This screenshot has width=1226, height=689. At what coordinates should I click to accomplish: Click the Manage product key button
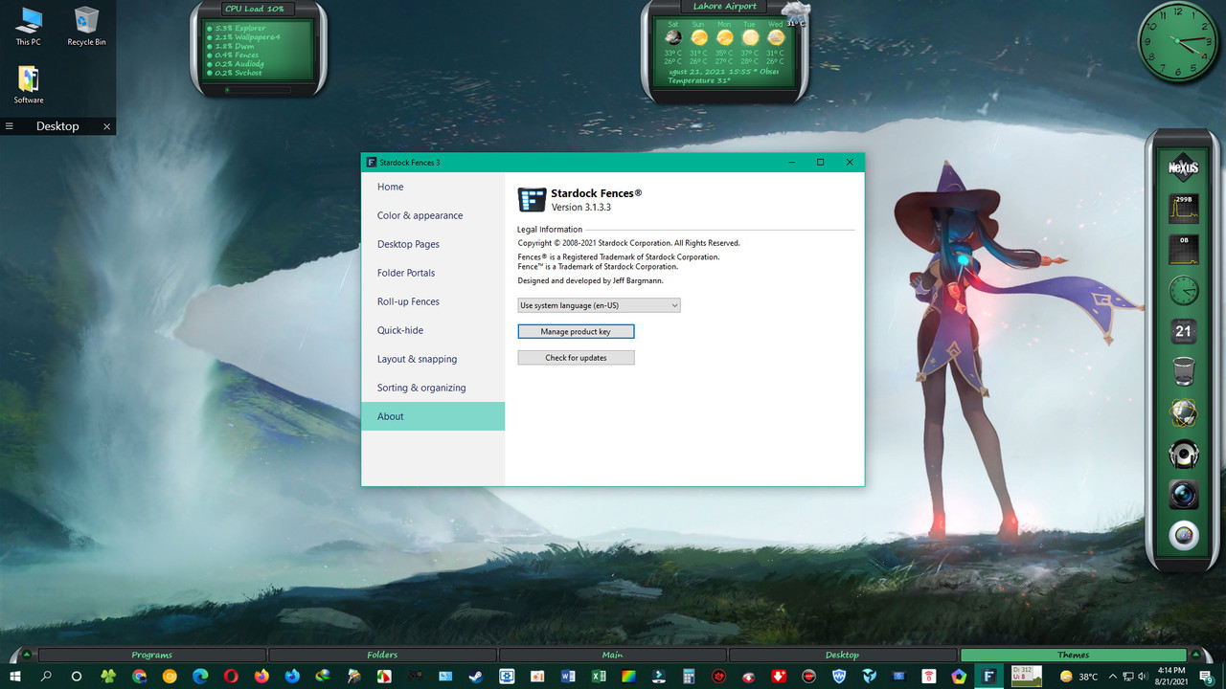point(576,331)
